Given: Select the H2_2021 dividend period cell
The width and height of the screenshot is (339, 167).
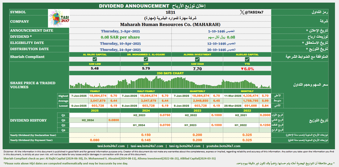Looking at the screenshot, I should pyautogui.click(x=242, y=115).
